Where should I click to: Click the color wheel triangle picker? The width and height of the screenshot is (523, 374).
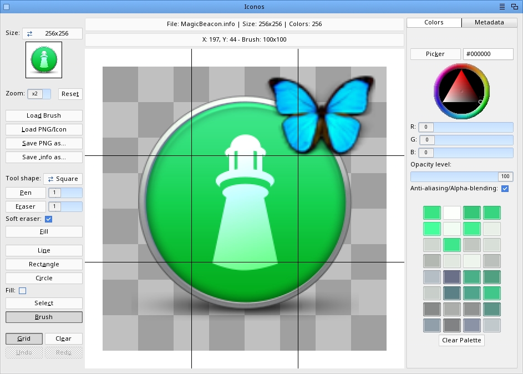(x=462, y=91)
